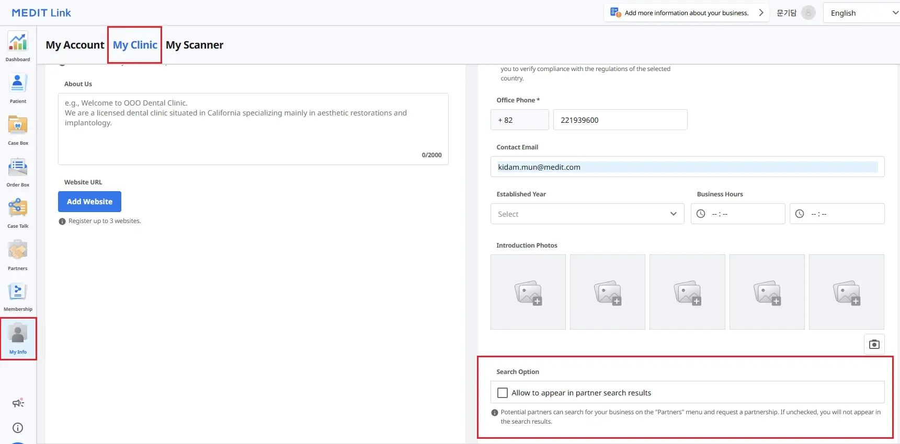The height and width of the screenshot is (444, 900).
Task: Click the 문기담 user name
Action: pyautogui.click(x=787, y=13)
